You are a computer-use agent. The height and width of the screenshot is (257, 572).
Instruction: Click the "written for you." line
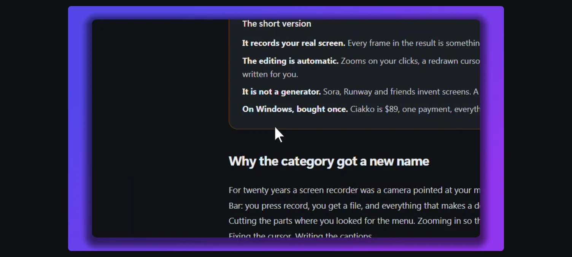270,74
